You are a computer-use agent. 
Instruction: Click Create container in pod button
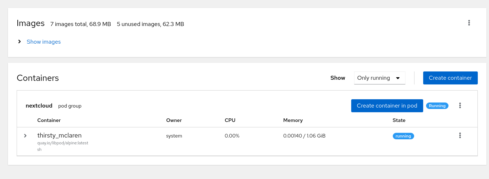[x=387, y=106]
